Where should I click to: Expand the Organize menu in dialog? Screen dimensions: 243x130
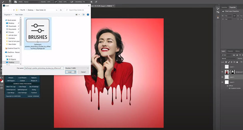8,15
